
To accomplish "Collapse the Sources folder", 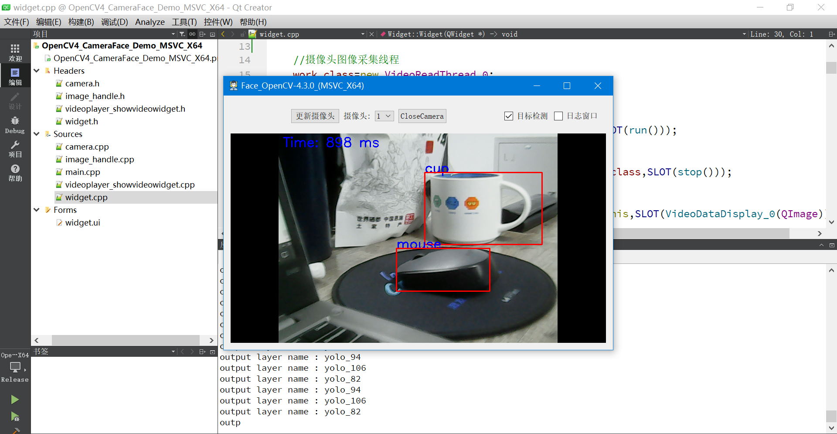I will [37, 134].
